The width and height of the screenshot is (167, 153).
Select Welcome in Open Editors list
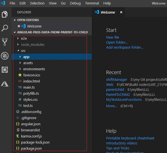34,26
